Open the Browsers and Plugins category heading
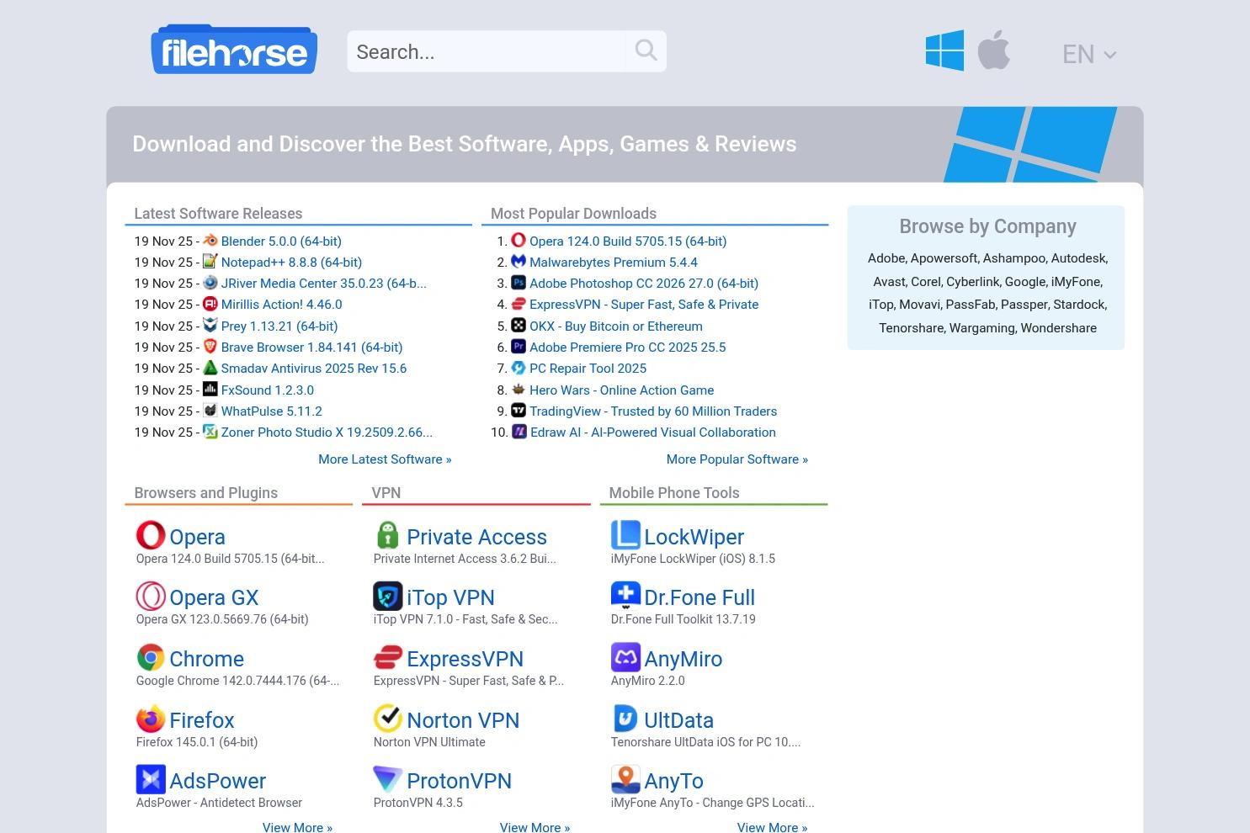The image size is (1250, 833). click(206, 493)
